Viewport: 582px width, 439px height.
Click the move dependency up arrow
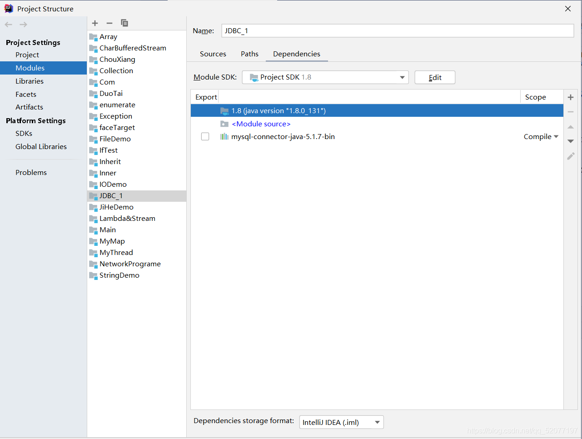coord(571,127)
